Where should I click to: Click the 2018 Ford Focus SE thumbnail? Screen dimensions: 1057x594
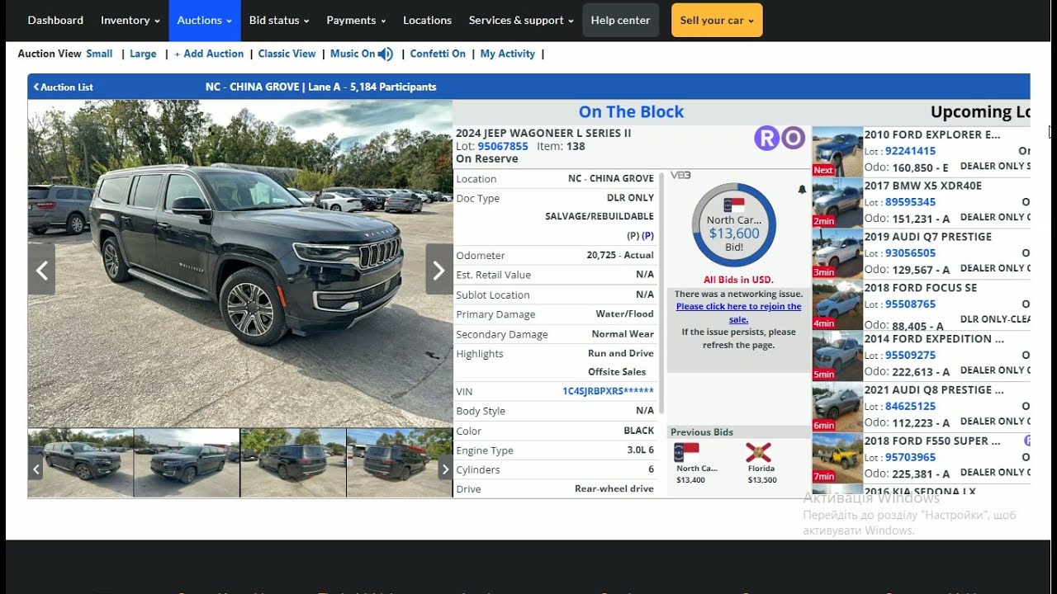837,305
